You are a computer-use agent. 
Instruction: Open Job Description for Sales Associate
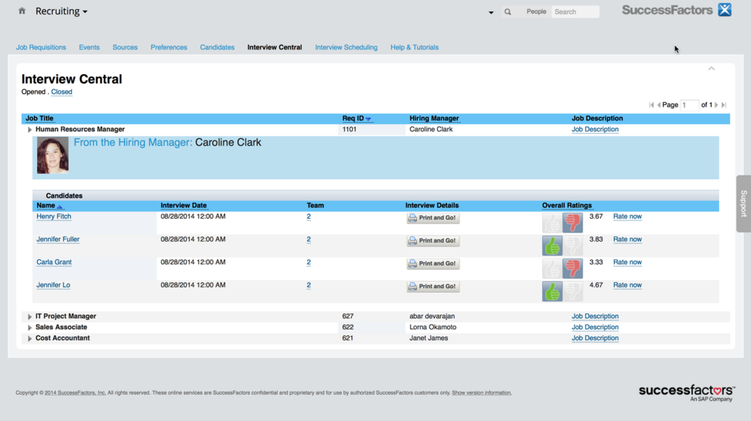(595, 328)
